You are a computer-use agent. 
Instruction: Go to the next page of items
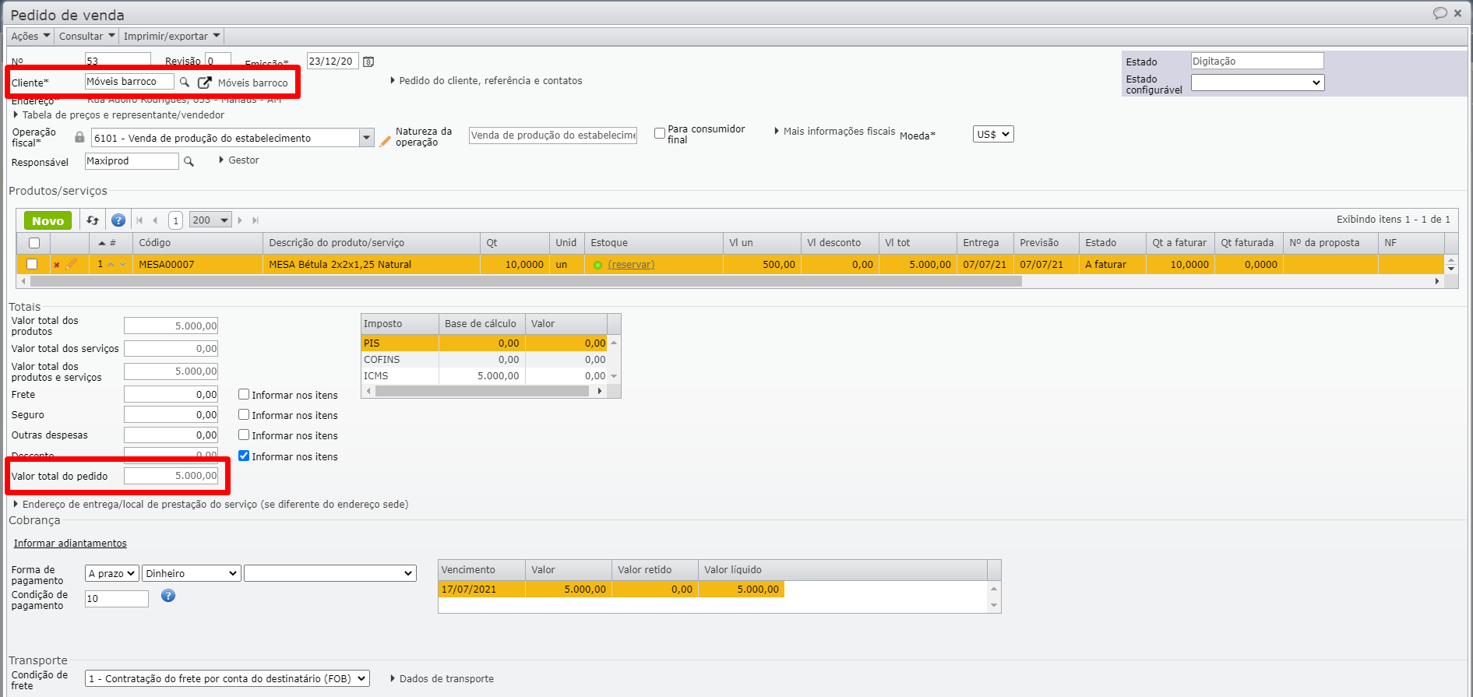point(240,220)
